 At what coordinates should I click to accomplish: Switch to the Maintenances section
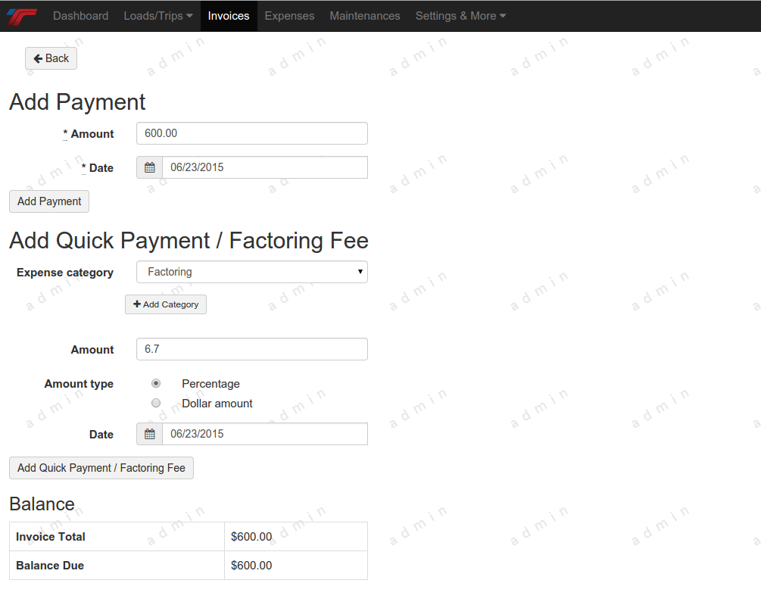[365, 16]
